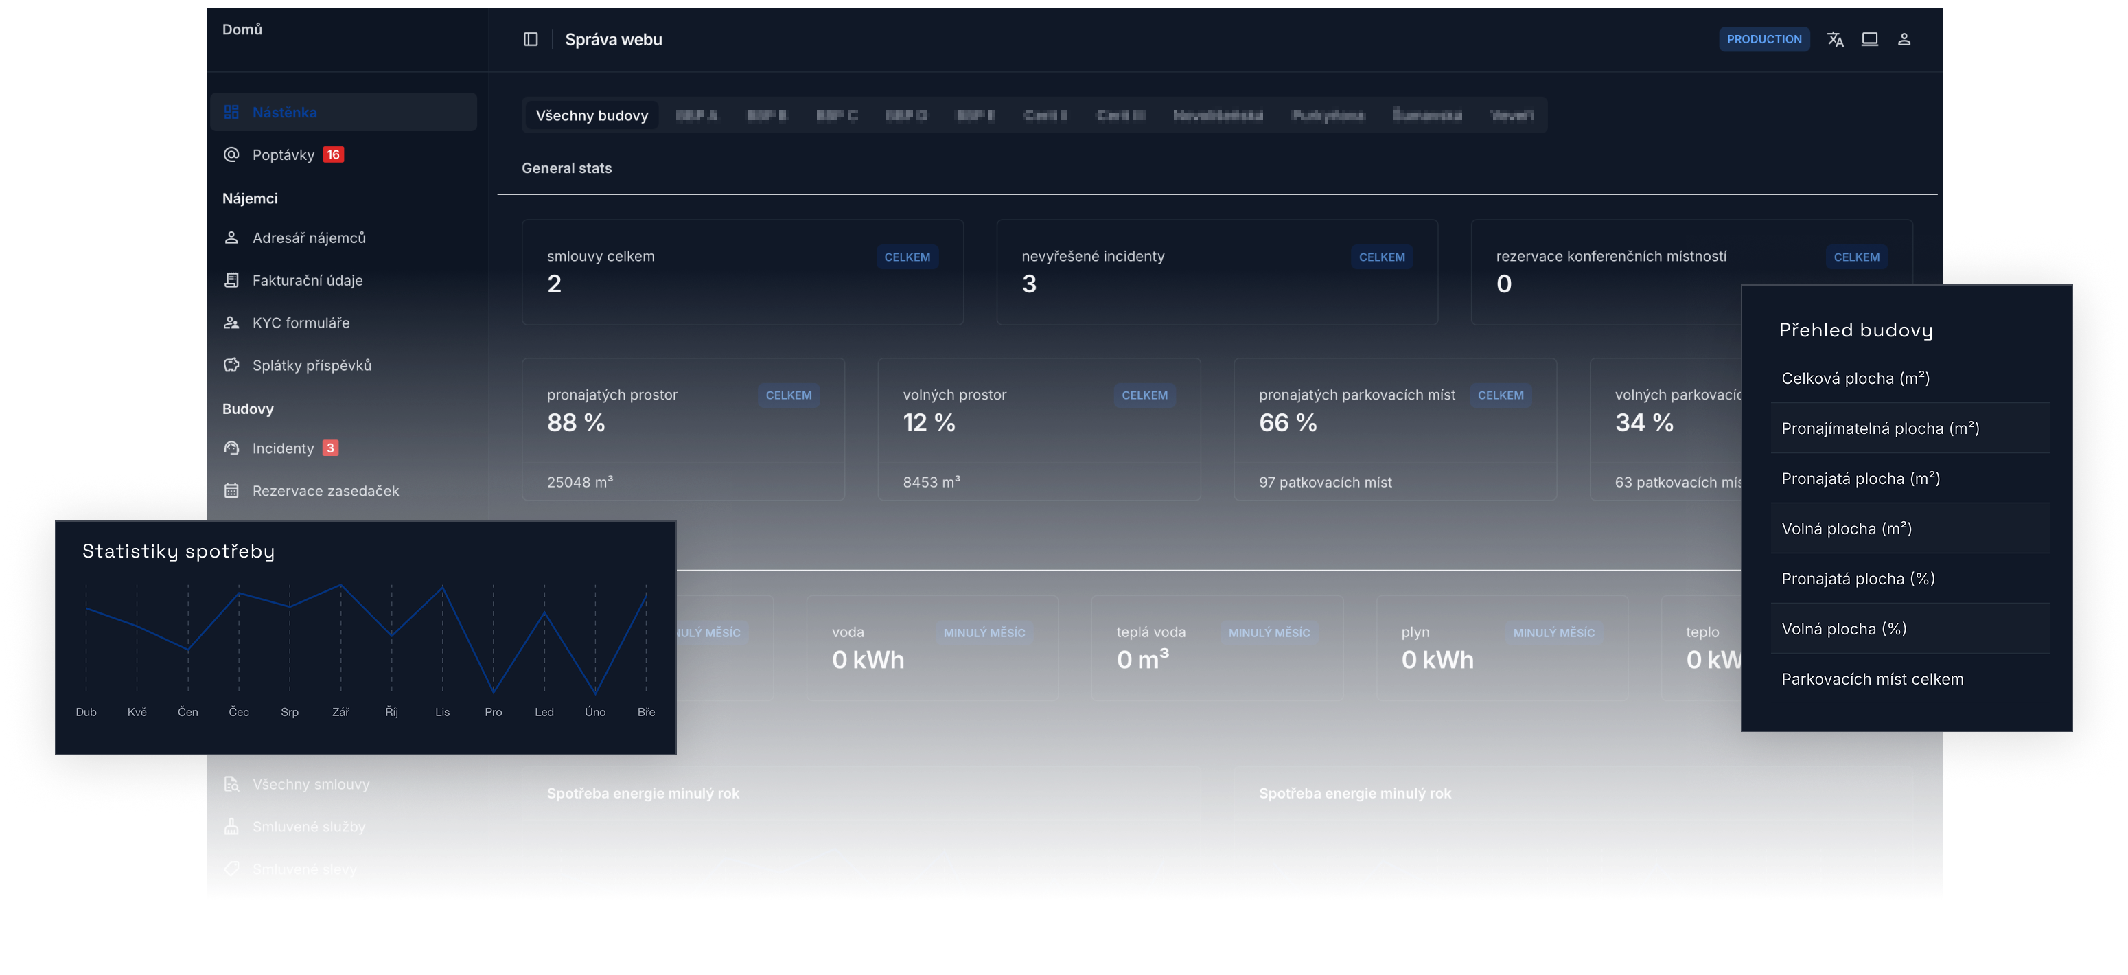This screenshot has width=2128, height=975.
Task: Click the display mode monitor icon
Action: [1869, 39]
